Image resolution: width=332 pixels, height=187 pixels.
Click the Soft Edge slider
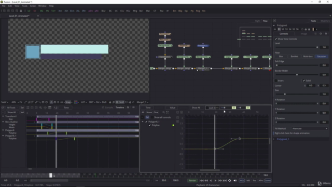(x=297, y=65)
